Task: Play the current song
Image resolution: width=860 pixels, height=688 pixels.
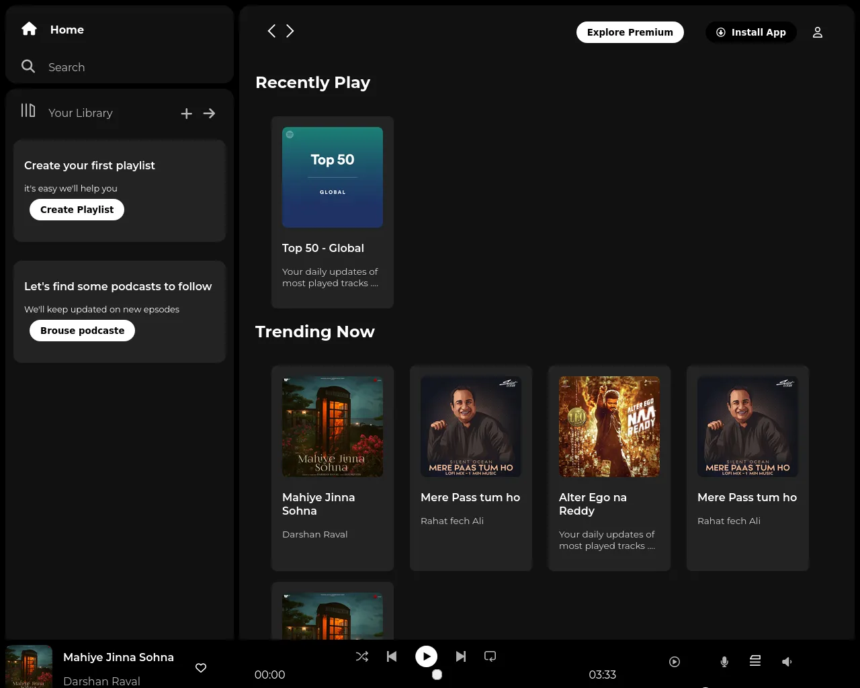Action: [x=426, y=656]
